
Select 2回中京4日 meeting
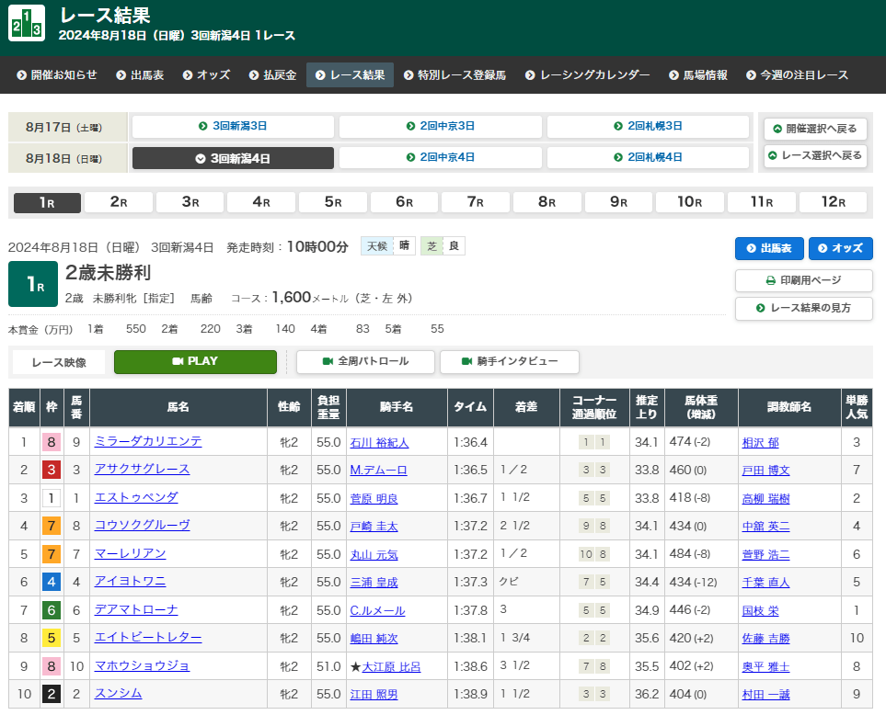click(441, 158)
